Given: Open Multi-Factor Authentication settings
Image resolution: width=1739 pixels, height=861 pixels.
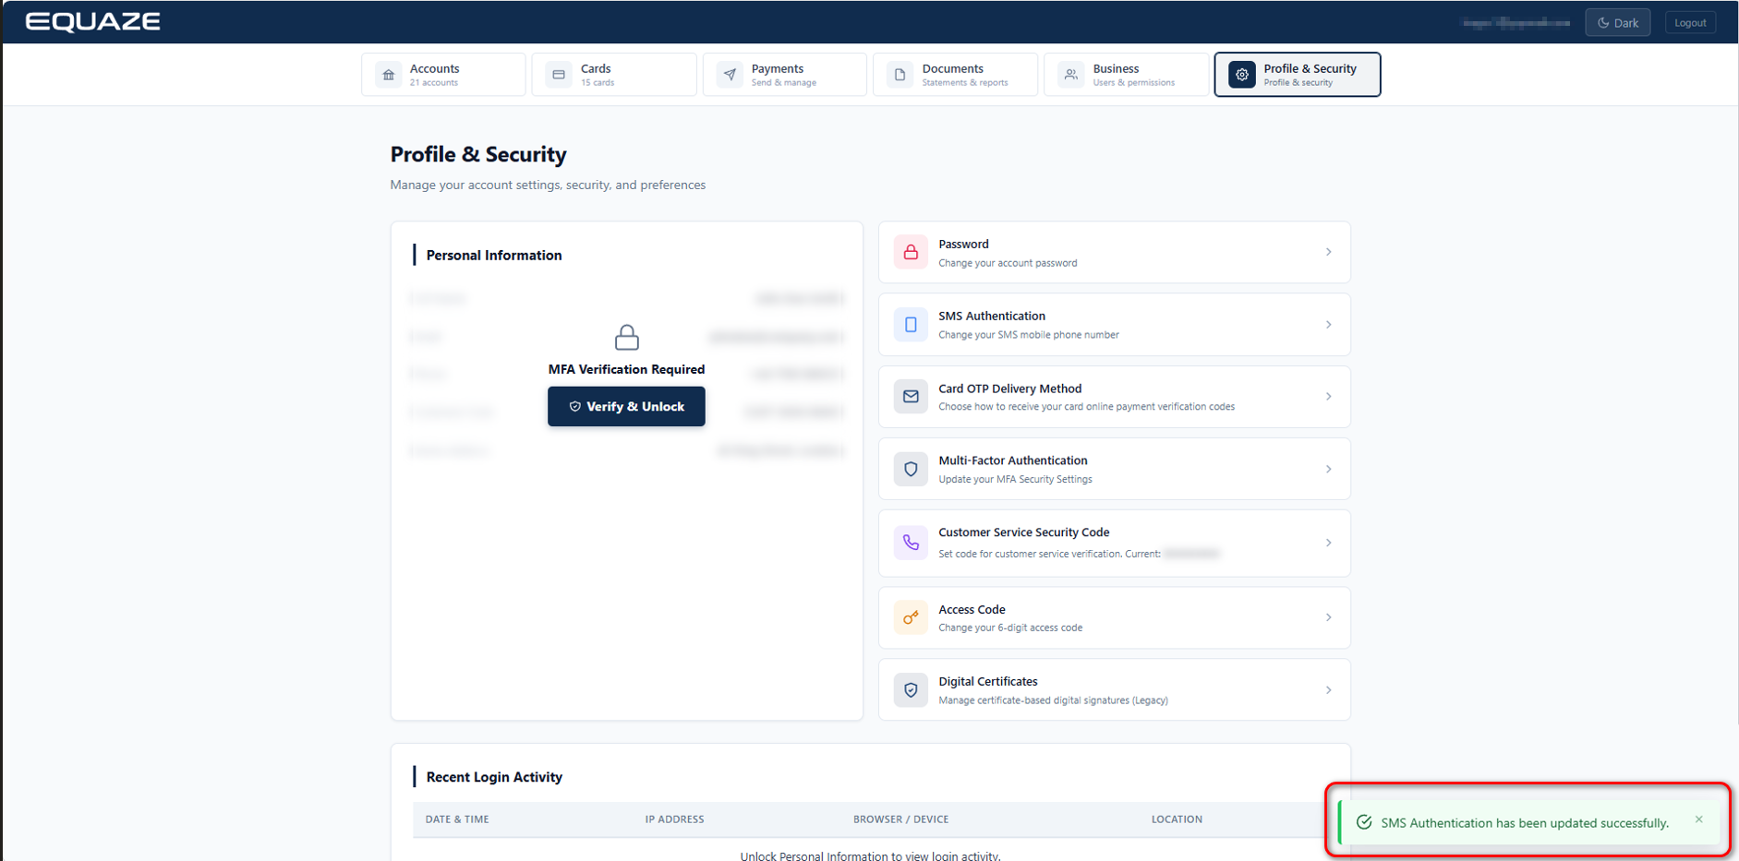Looking at the screenshot, I should coord(1115,469).
